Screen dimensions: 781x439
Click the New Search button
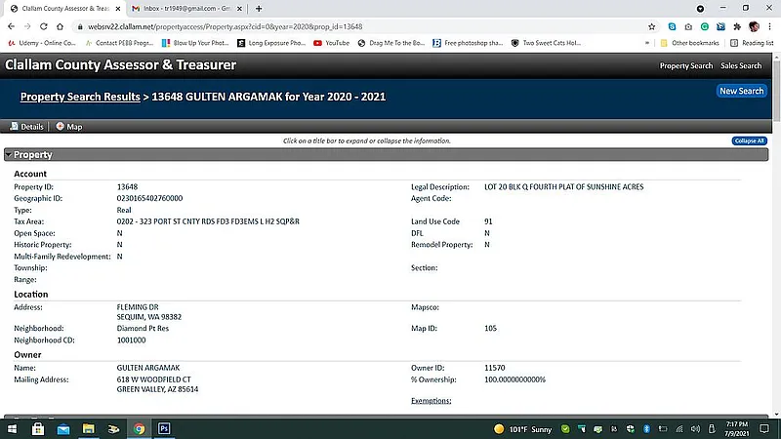pos(741,91)
